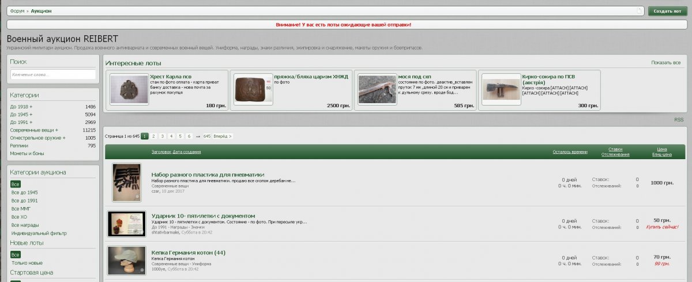The image size is (692, 282).
Task: Sort by Цена column
Action: [x=661, y=149]
